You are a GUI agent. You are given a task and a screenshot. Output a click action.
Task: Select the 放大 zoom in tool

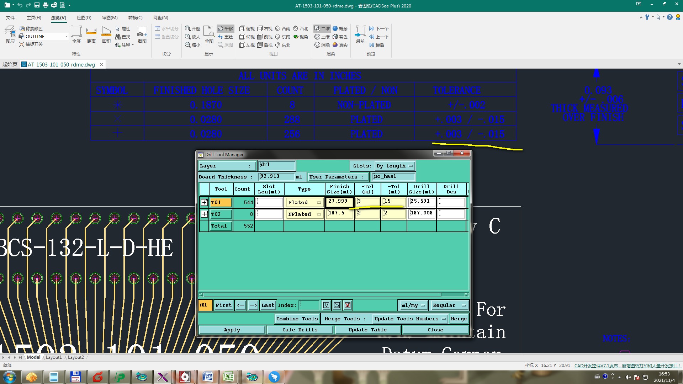point(193,37)
